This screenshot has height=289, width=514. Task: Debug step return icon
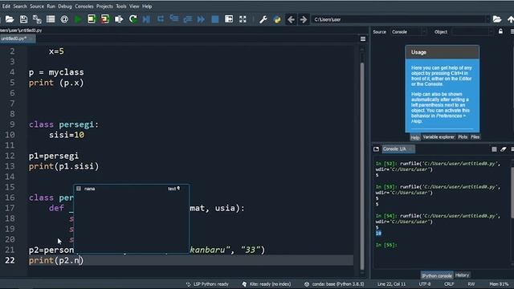point(187,19)
